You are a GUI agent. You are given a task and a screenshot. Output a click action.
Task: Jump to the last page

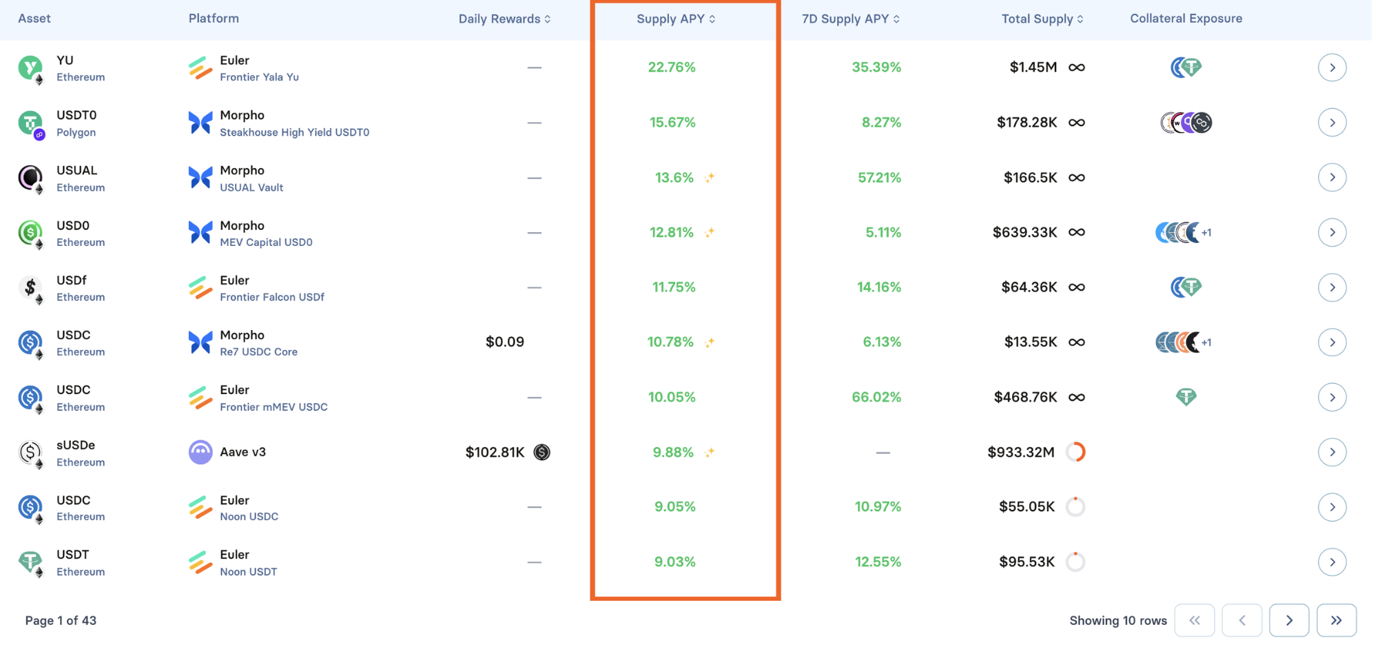click(1336, 620)
